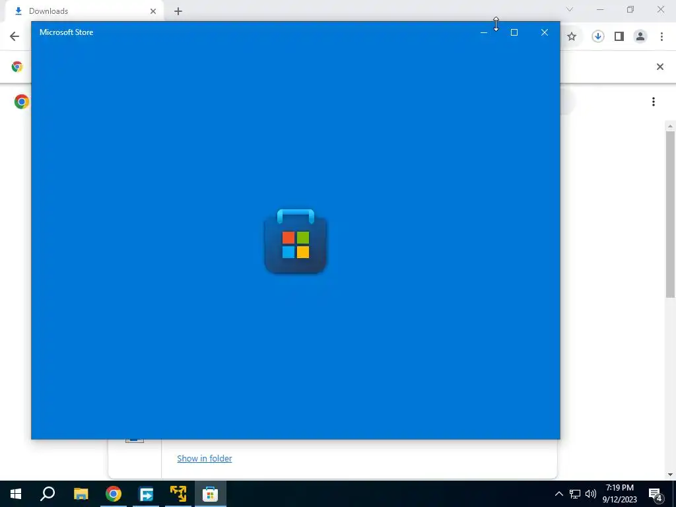Open Chrome's three-dot main menu
This screenshot has height=507, width=676.
coord(661,37)
